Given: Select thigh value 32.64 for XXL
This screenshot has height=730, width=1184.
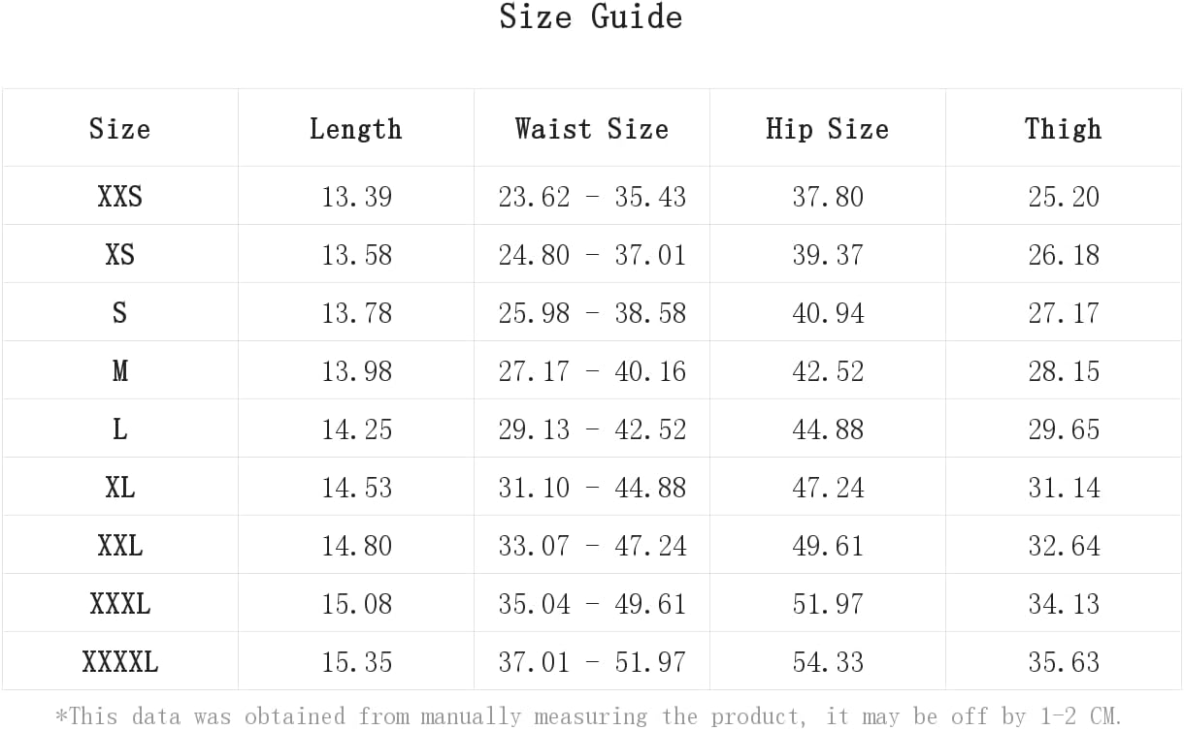Looking at the screenshot, I should [1064, 546].
